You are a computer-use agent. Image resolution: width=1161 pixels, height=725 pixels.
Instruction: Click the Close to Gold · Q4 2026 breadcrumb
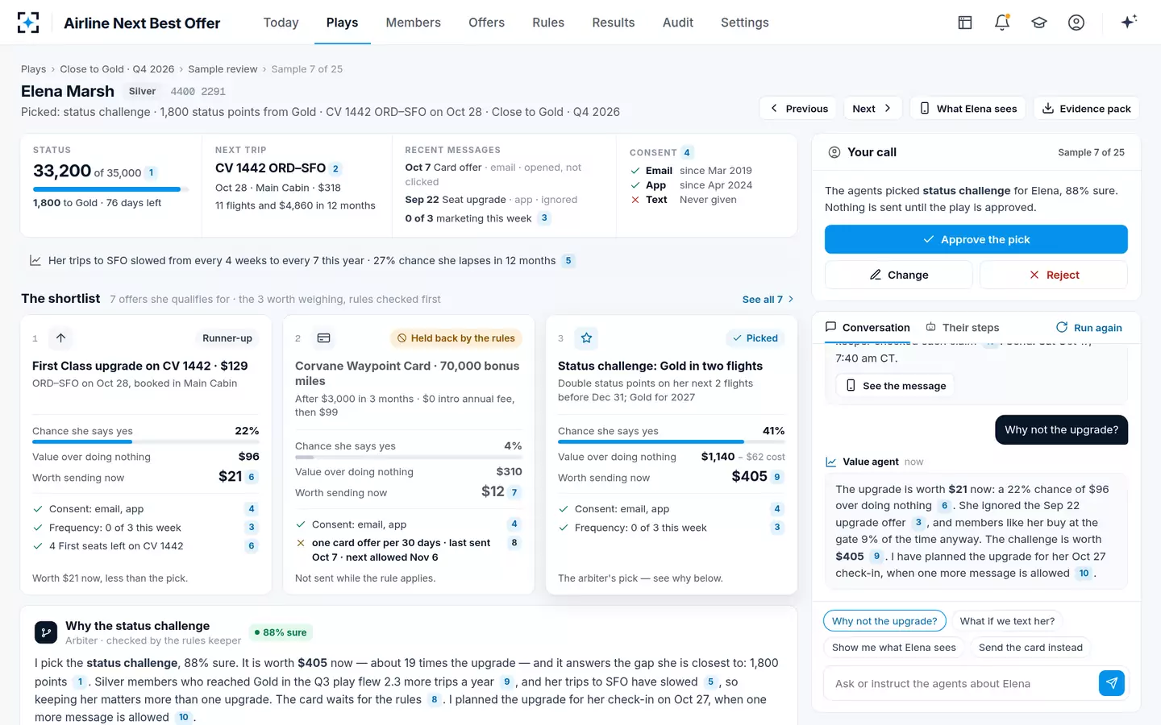(x=117, y=69)
